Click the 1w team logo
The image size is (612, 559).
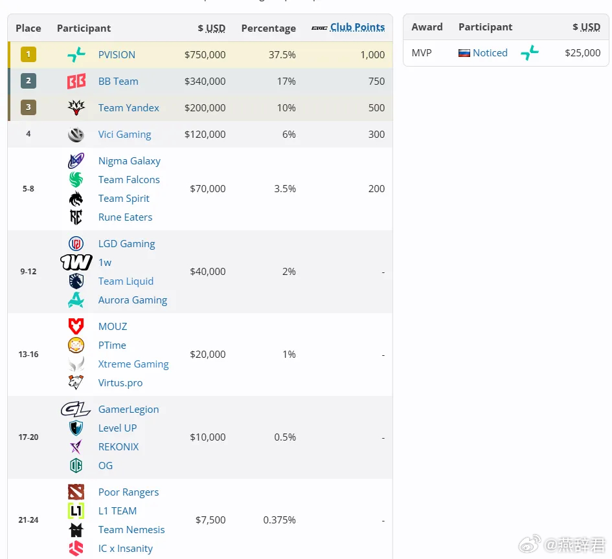point(76,262)
